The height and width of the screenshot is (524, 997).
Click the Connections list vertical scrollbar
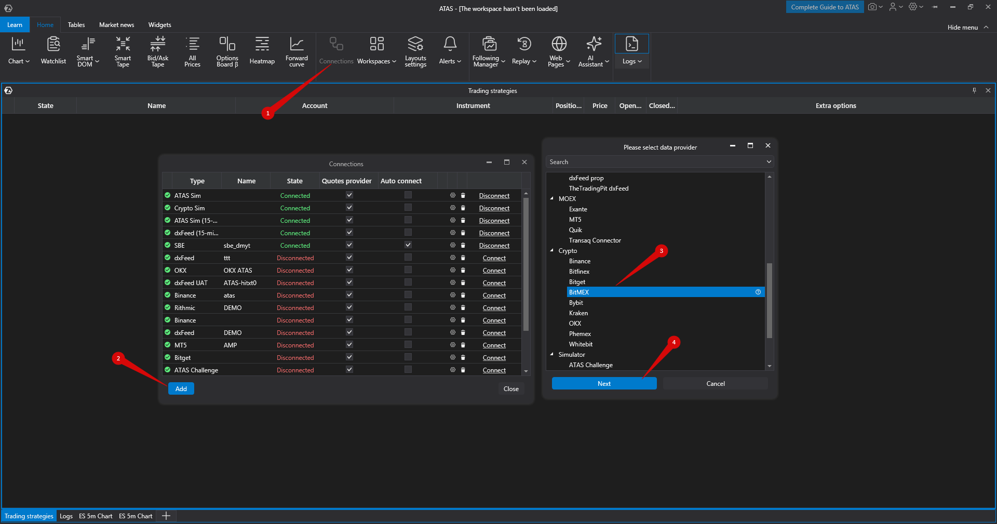click(x=526, y=264)
